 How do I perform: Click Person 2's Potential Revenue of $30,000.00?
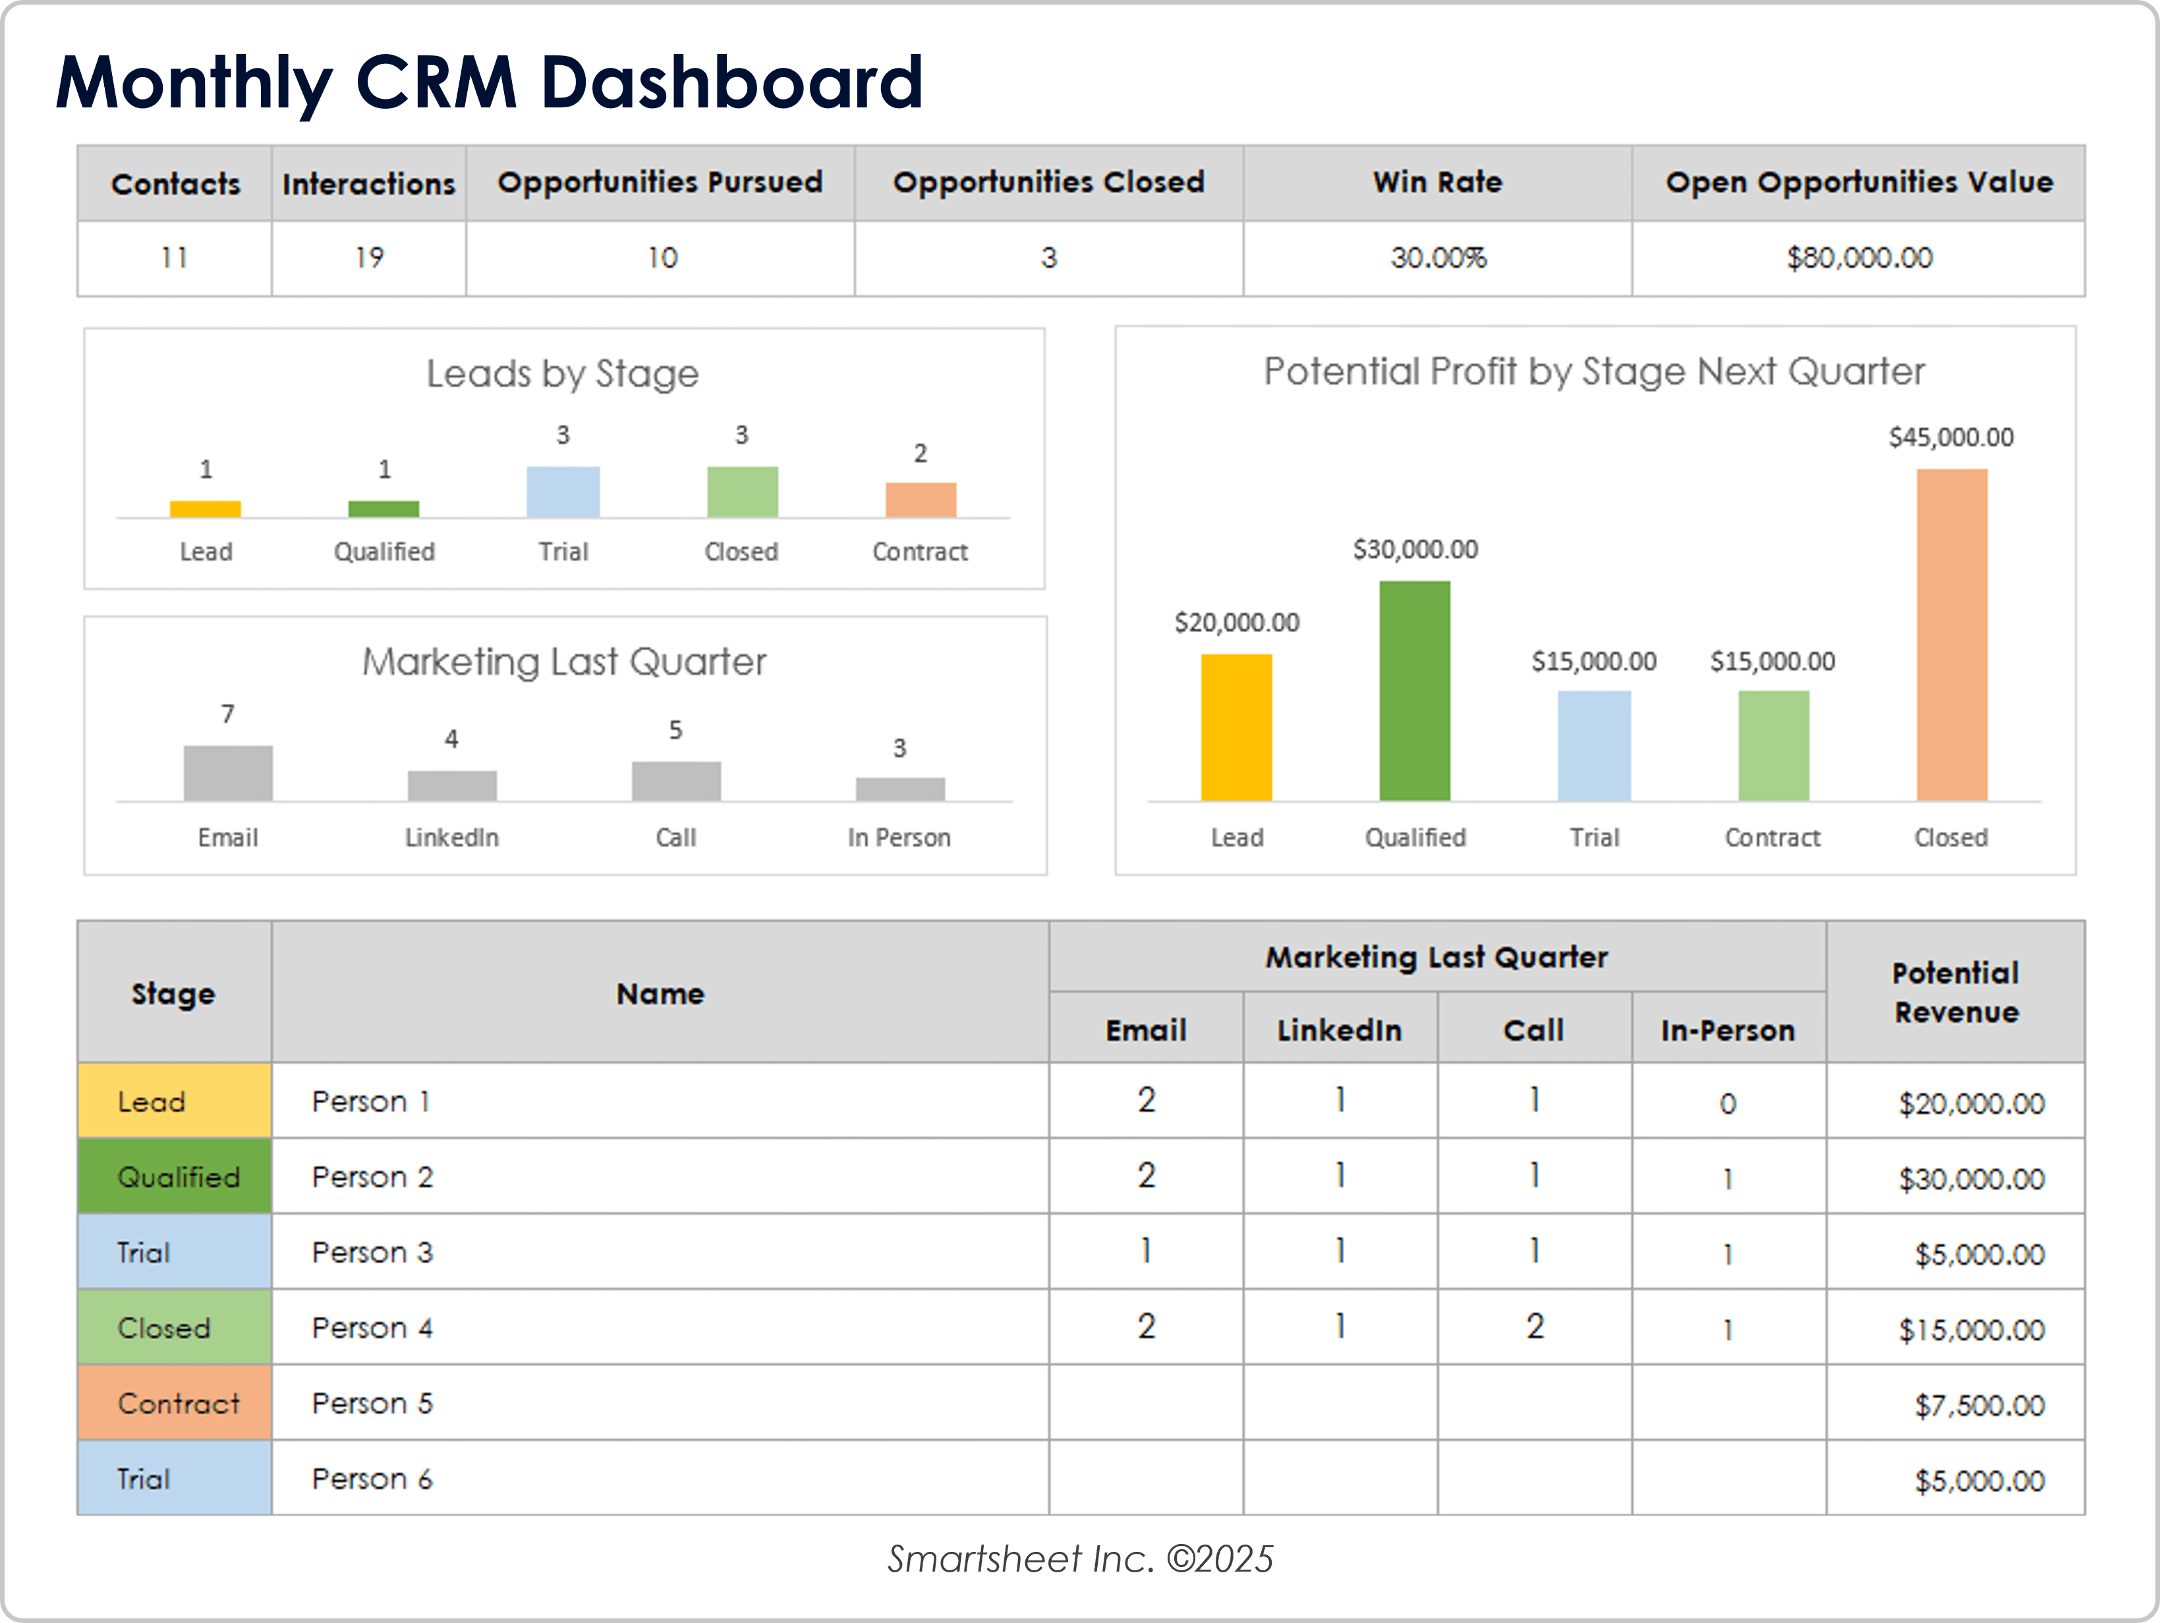click(1955, 1177)
